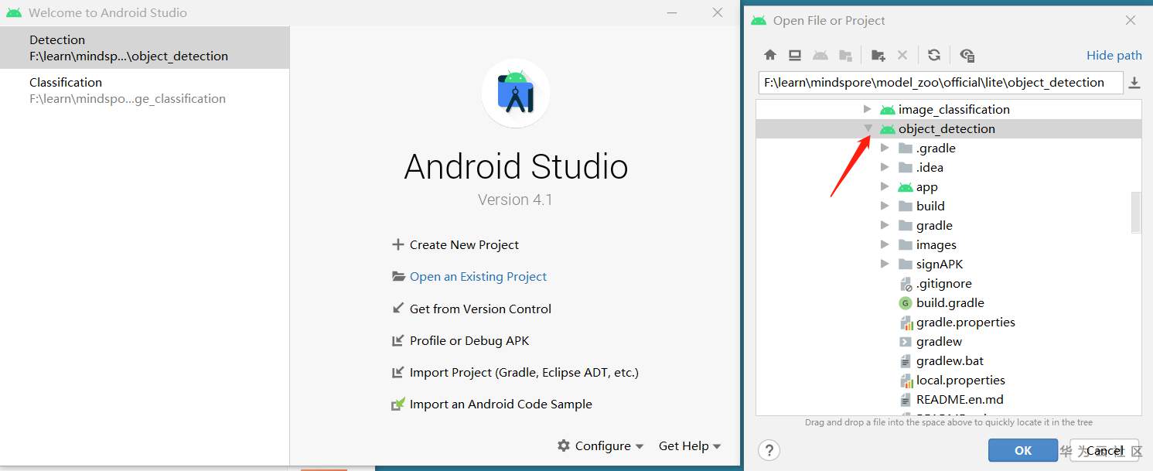
Task: Click the Module directory icon
Action: (845, 55)
